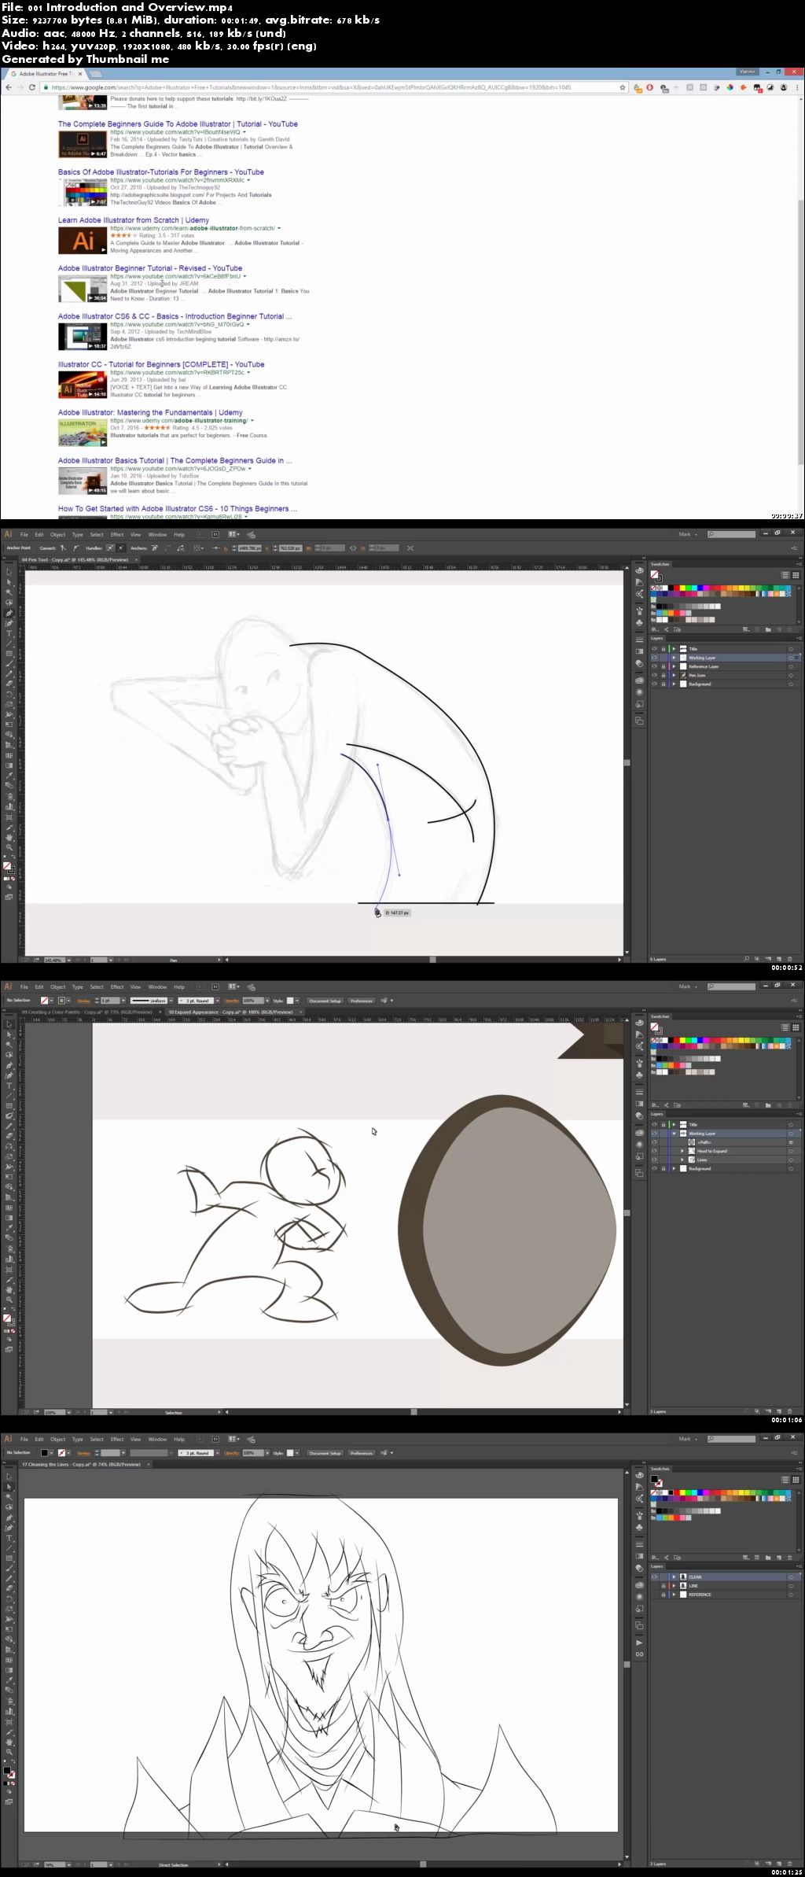Image resolution: width=805 pixels, height=1877 pixels.
Task: Go back in the browser
Action: (8, 87)
